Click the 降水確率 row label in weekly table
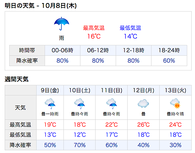Image resolution: width=195 pixels, height=153 pixels. click(x=21, y=145)
